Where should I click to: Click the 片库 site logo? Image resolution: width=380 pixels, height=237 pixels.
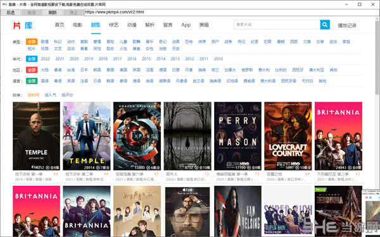pyautogui.click(x=23, y=25)
